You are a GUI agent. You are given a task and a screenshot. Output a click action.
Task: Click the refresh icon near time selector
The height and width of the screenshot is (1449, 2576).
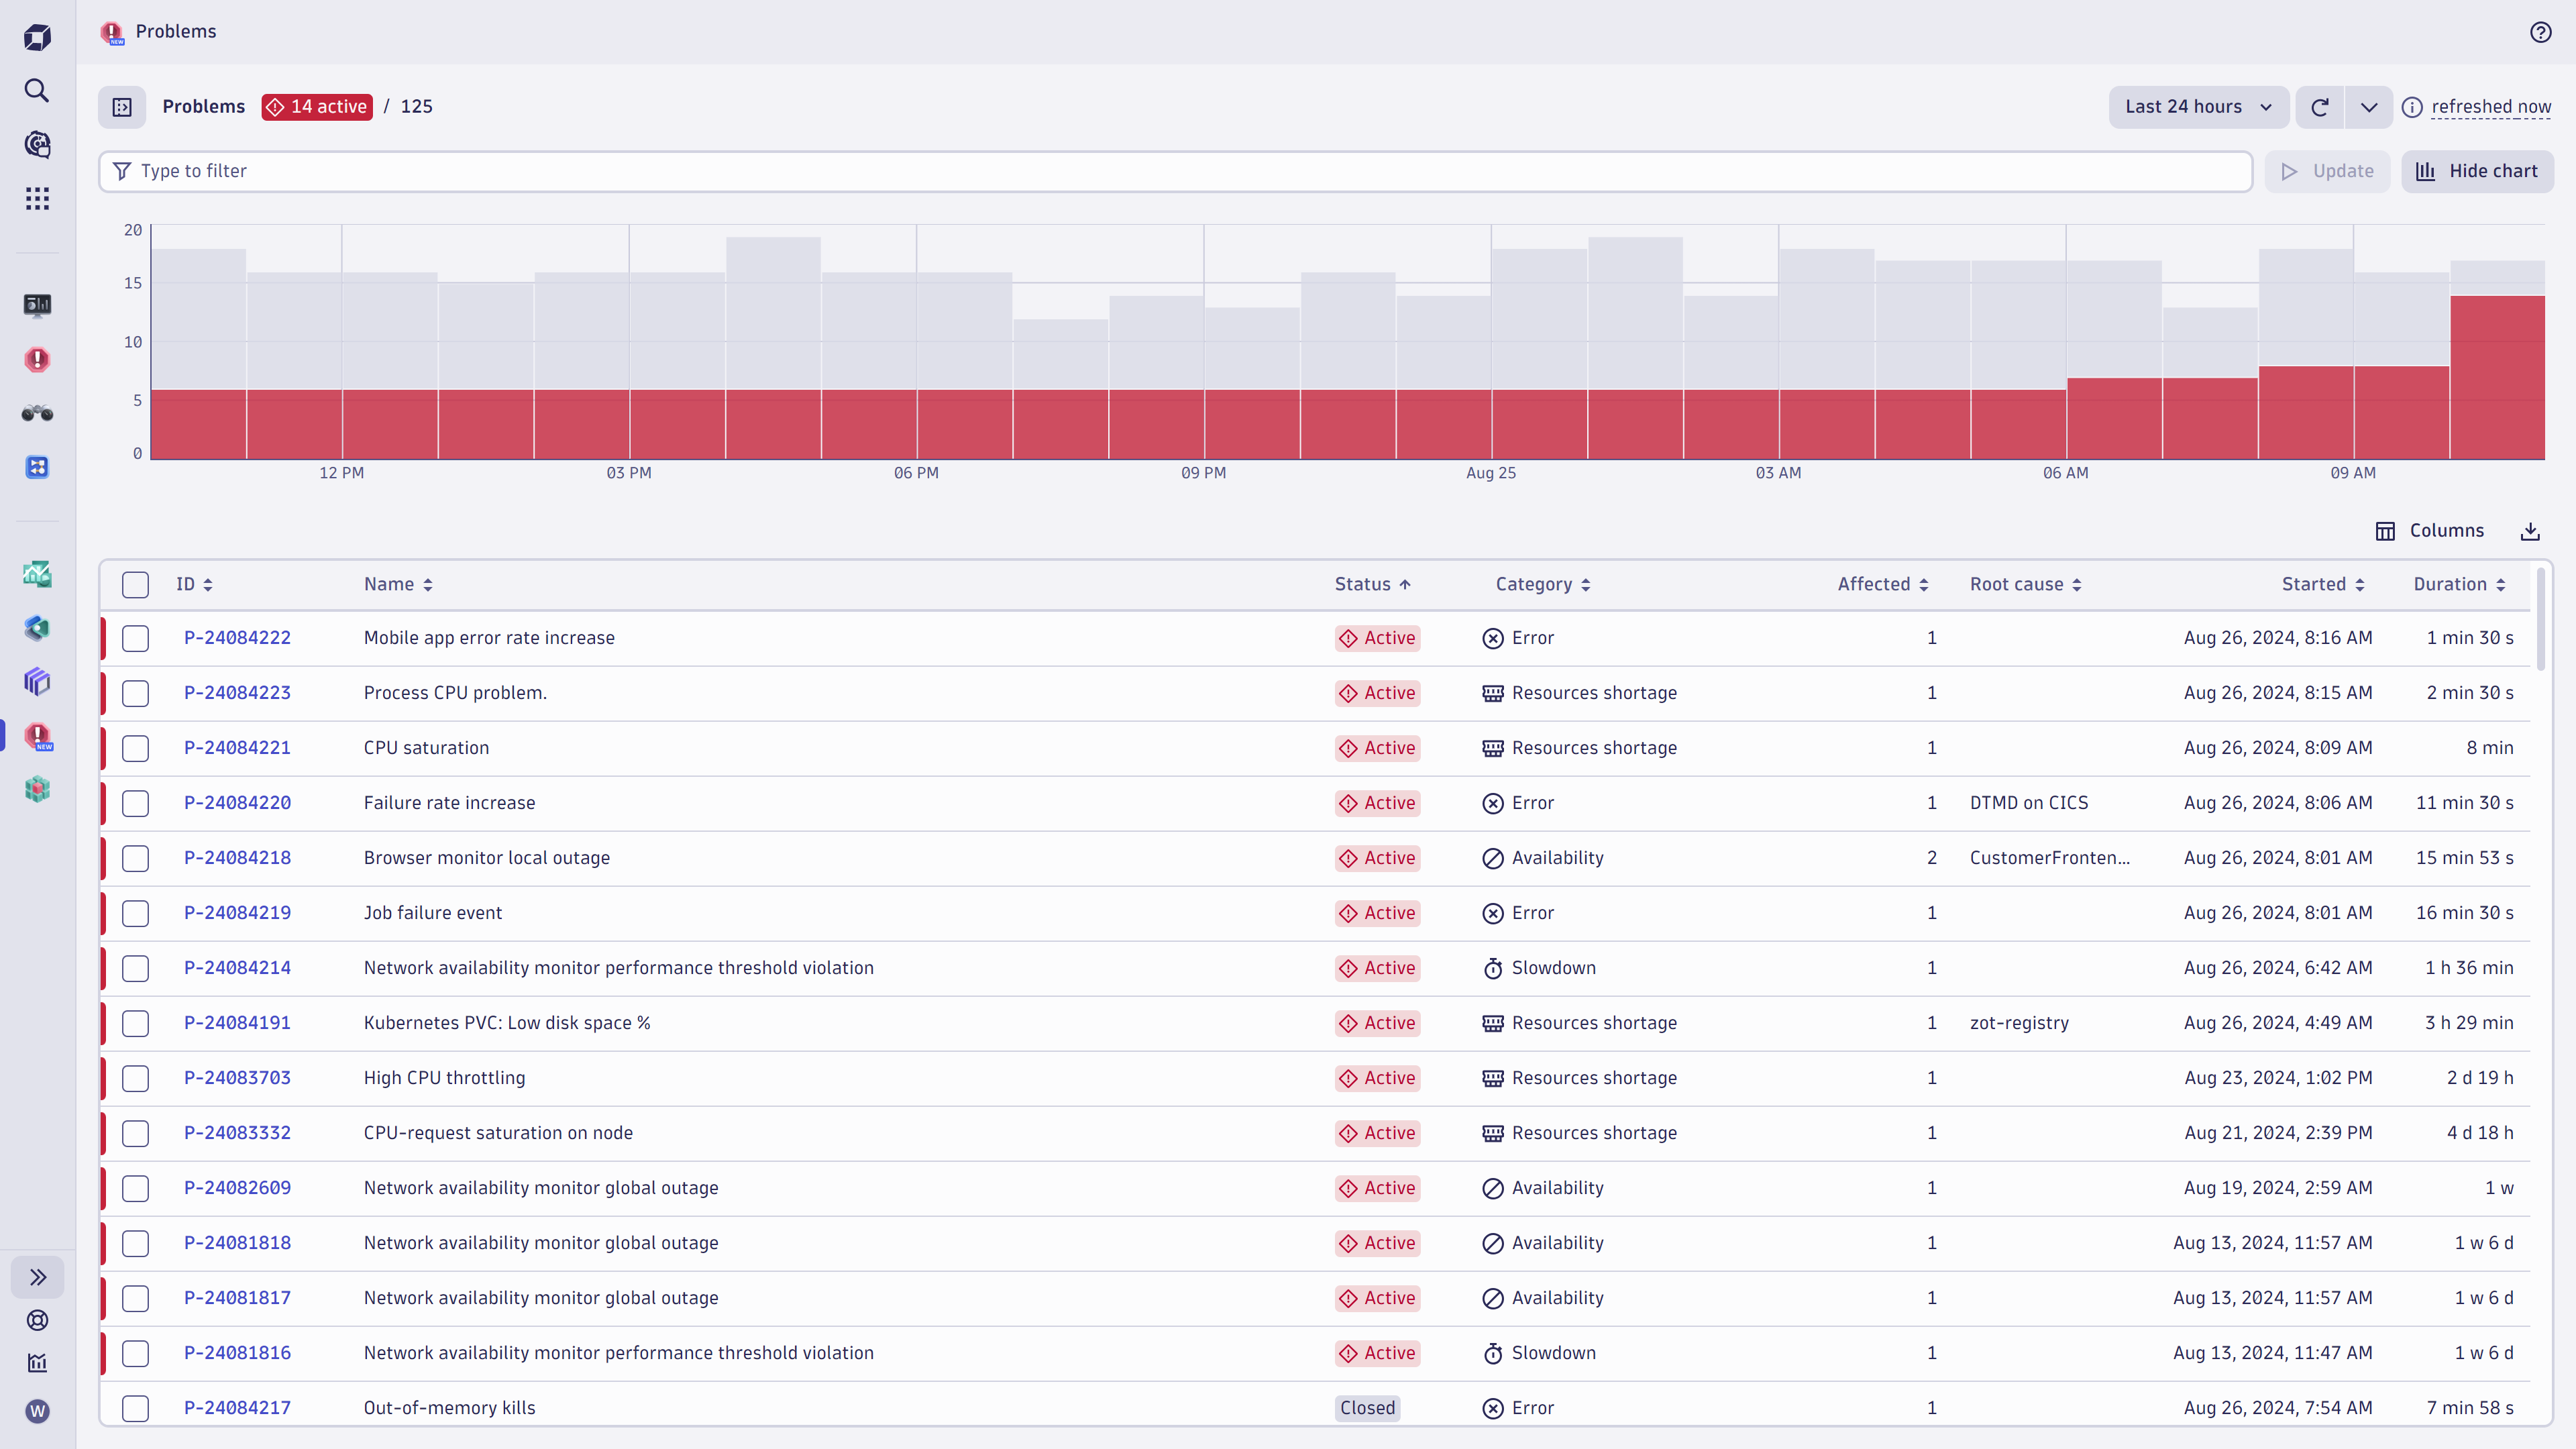[x=2320, y=107]
